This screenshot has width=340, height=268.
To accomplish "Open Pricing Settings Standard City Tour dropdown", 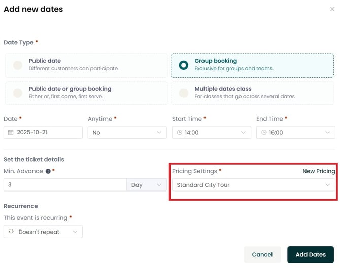I will (253, 185).
